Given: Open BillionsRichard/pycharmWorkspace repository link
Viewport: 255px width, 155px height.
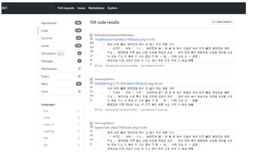Looking at the screenshot, I should coord(114,35).
